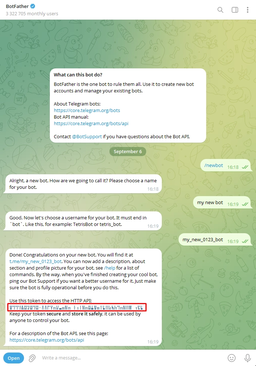
Task: Open bots/api link in last message
Action: click(47, 340)
